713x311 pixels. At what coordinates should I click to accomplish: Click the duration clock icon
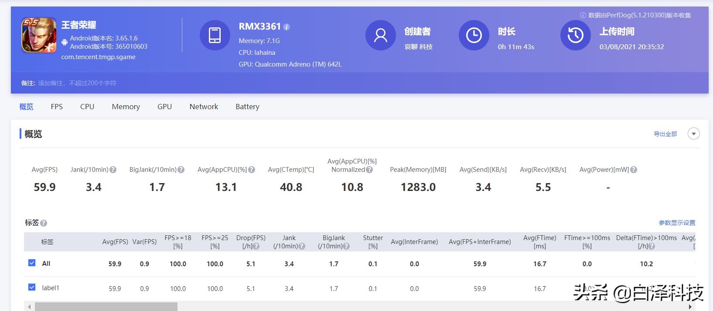click(474, 35)
